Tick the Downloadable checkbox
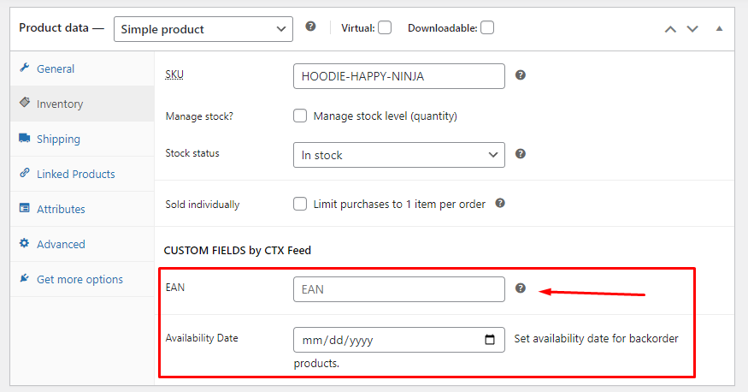This screenshot has height=392, width=748. (x=487, y=27)
